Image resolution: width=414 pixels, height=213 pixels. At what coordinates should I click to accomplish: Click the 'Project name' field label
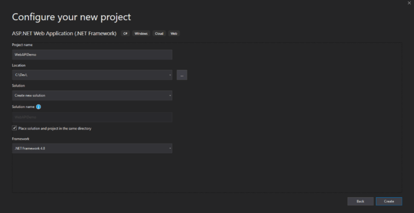(22, 45)
